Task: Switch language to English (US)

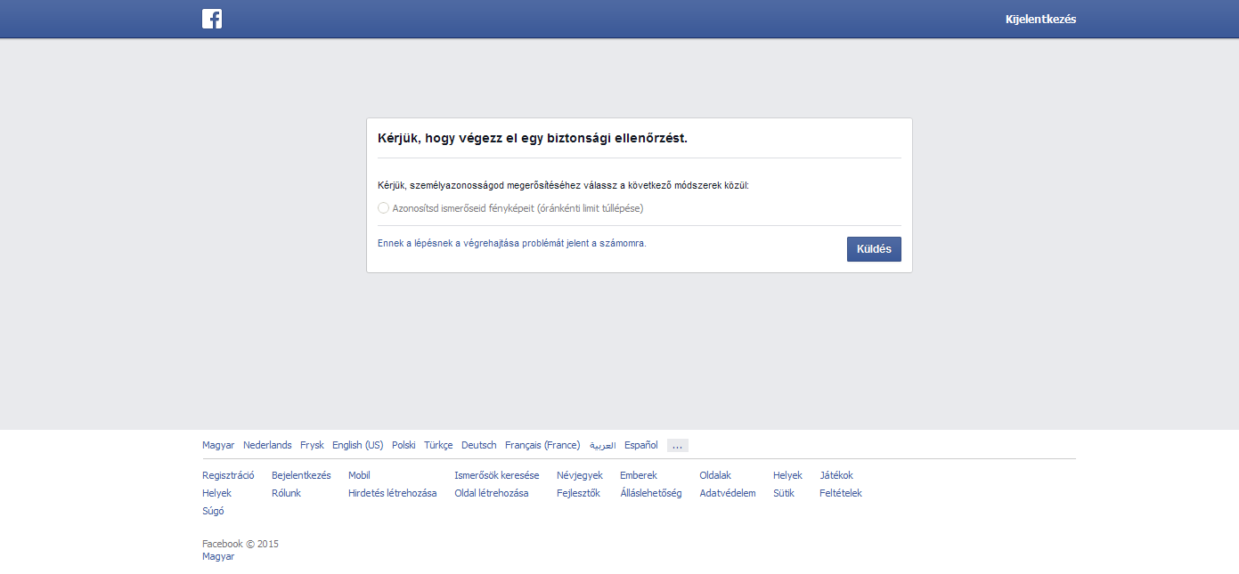Action: [357, 445]
